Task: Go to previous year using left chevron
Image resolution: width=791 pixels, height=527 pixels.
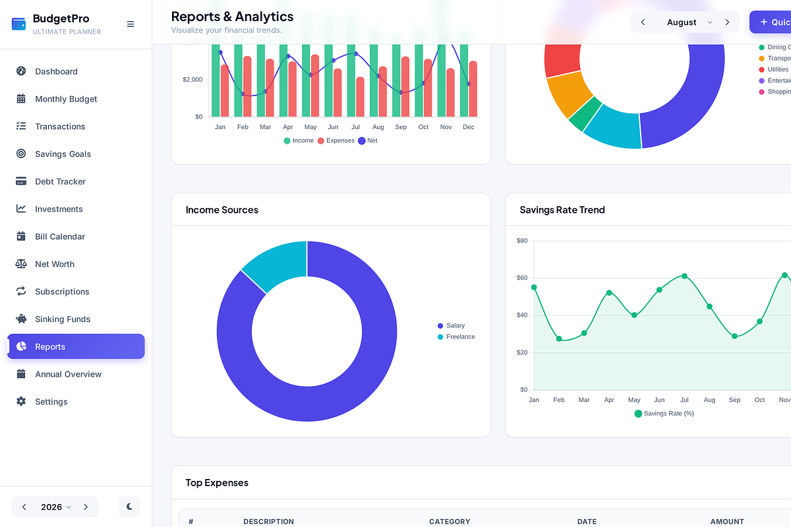Action: tap(24, 507)
